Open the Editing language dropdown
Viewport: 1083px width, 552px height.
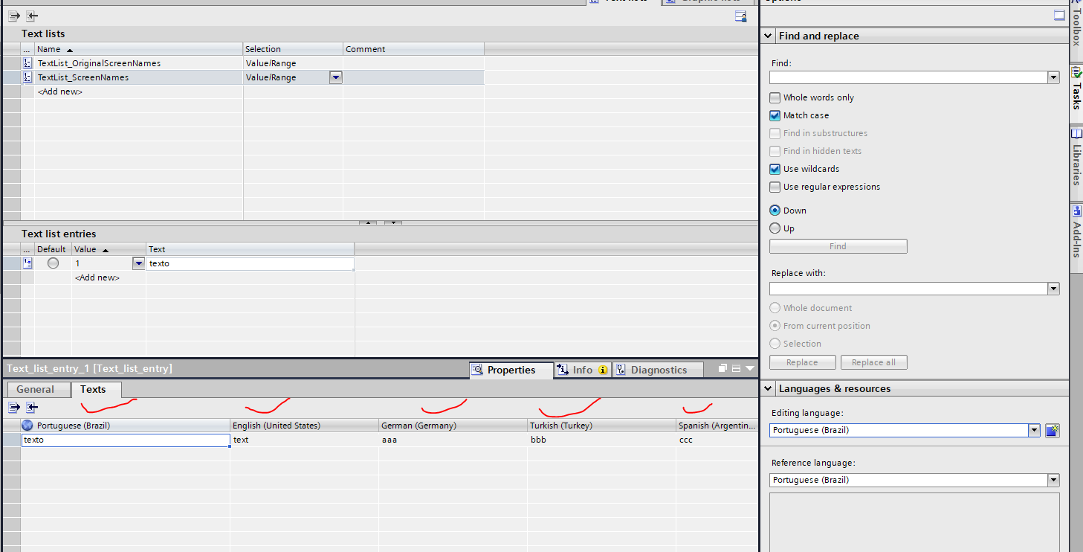[x=1034, y=430]
